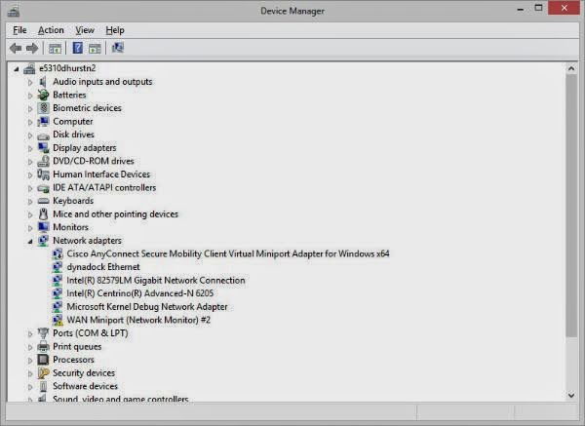Click the Software devices category icon

click(43, 386)
